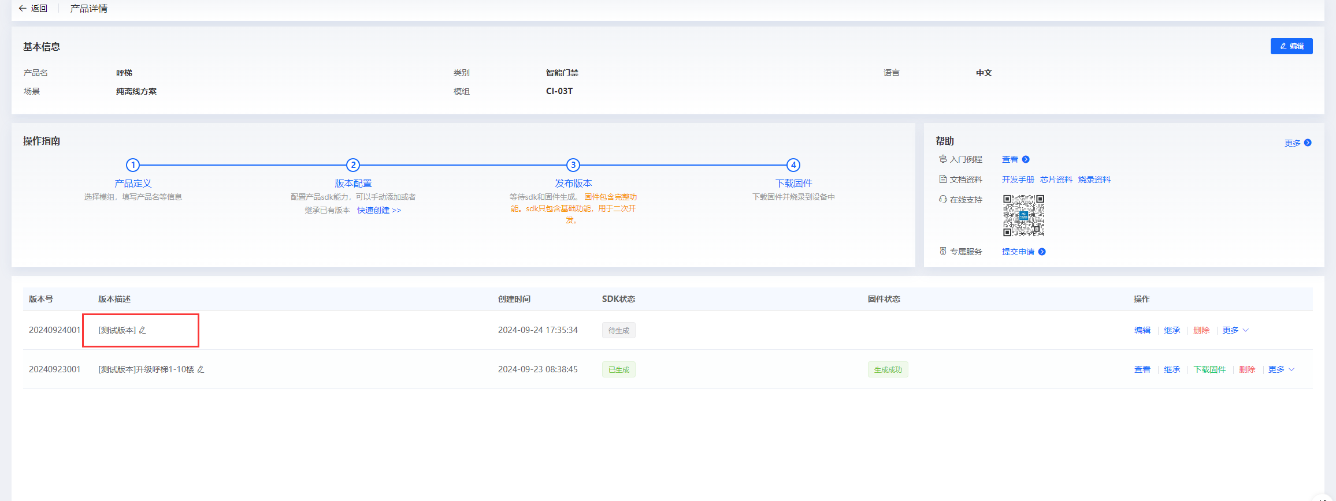The image size is (1336, 501).
Task: Select step 4 circle 下载固件
Action: [793, 165]
